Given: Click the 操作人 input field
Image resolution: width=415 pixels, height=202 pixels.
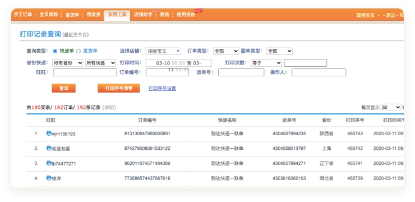Looking at the screenshot, I should [x=319, y=72].
